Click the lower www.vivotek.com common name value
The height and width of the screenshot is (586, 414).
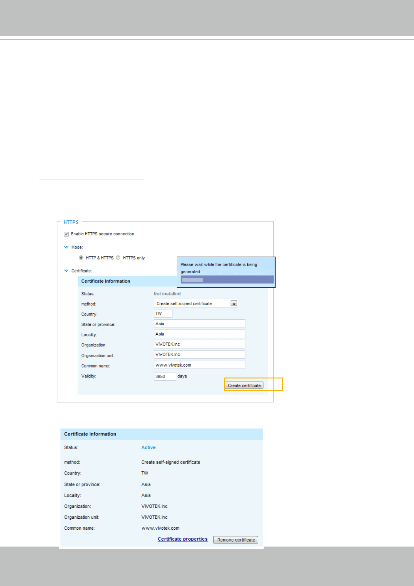[160, 528]
